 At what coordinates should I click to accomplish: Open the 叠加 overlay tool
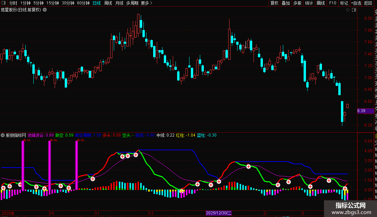[286, 3]
